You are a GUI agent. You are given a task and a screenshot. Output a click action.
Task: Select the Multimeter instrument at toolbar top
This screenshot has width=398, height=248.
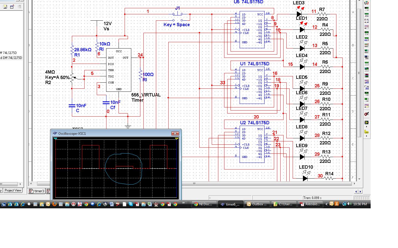366,3
